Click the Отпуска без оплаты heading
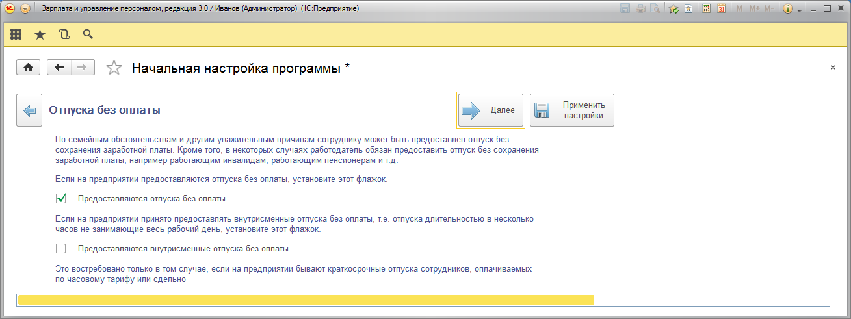 [x=105, y=110]
